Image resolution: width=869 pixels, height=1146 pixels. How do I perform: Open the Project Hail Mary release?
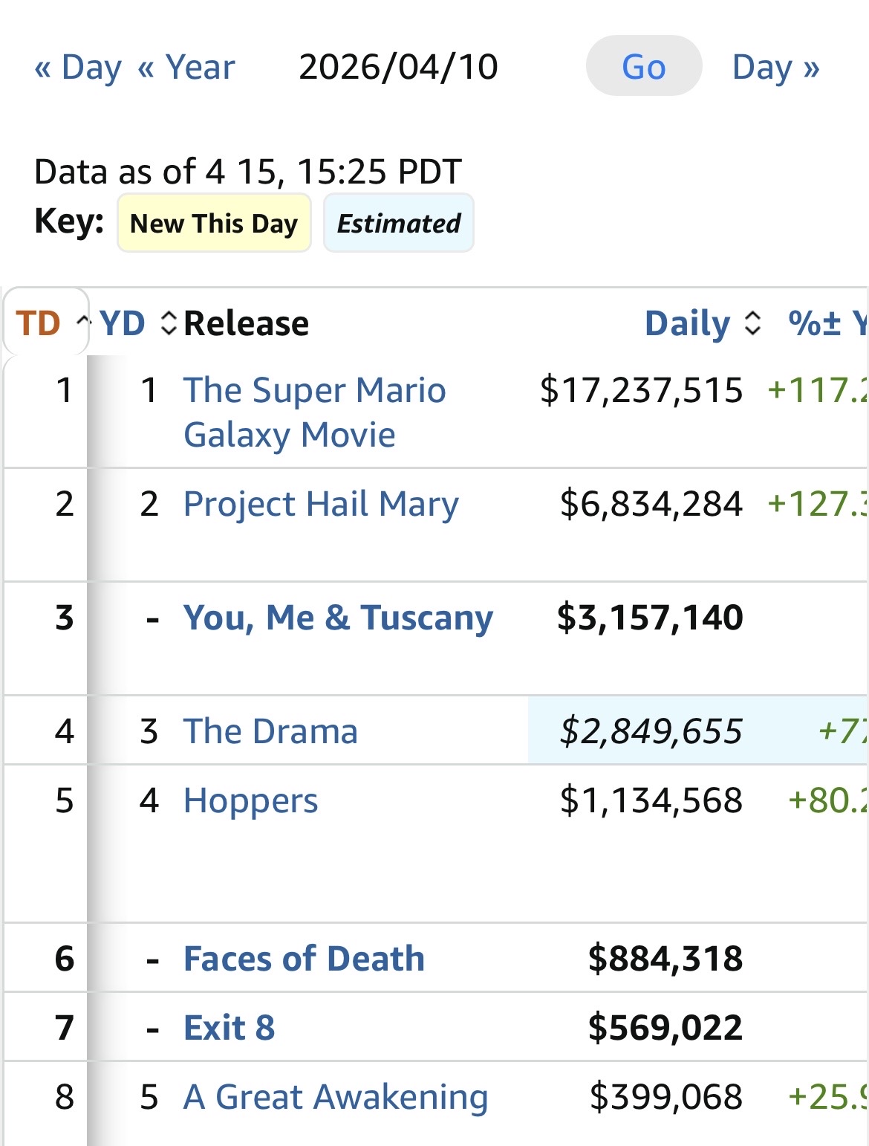[x=321, y=504]
